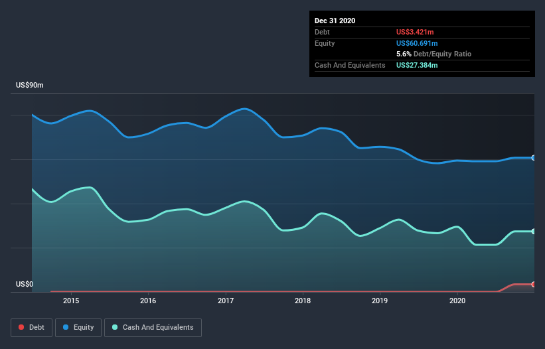Click the US$0 y-axis label
This screenshot has height=349, width=545.
tap(25, 284)
